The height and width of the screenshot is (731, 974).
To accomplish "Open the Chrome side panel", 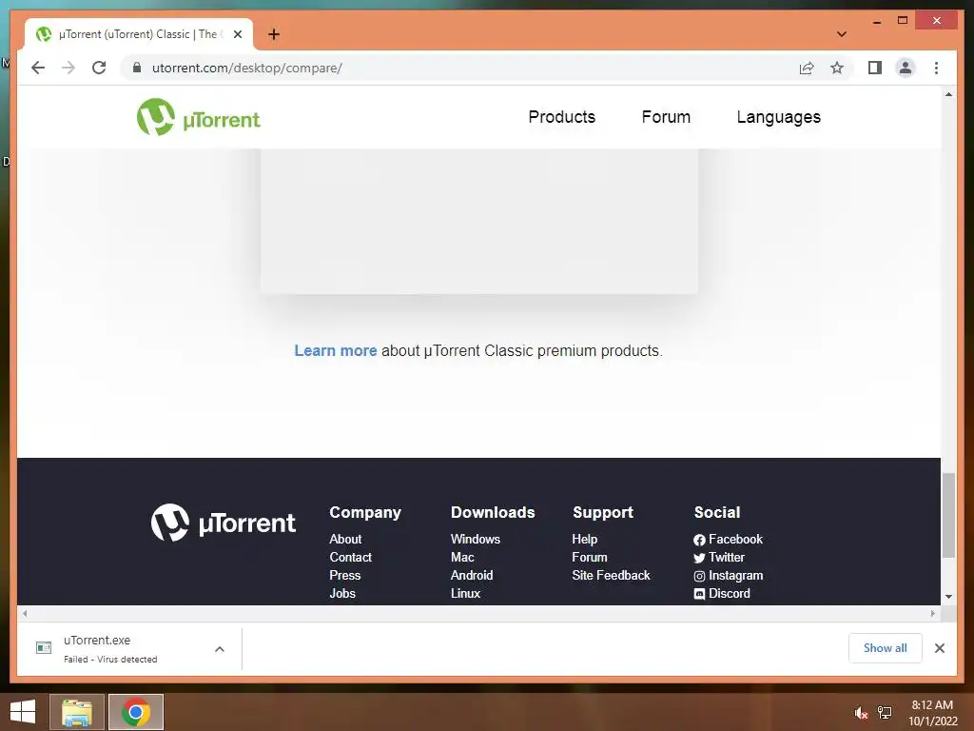I will [x=875, y=68].
